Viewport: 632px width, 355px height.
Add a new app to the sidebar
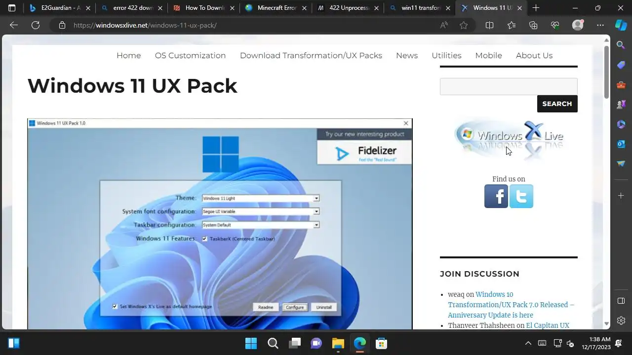621,196
